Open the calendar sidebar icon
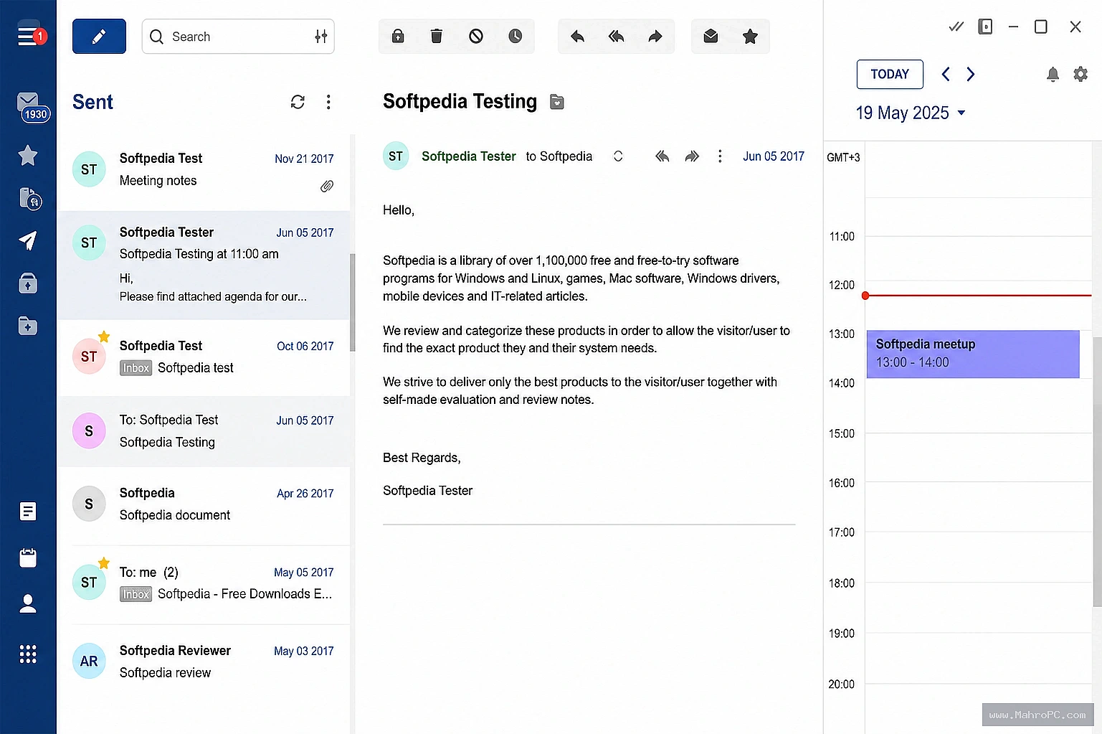Viewport: 1102px width, 734px height. (x=28, y=557)
